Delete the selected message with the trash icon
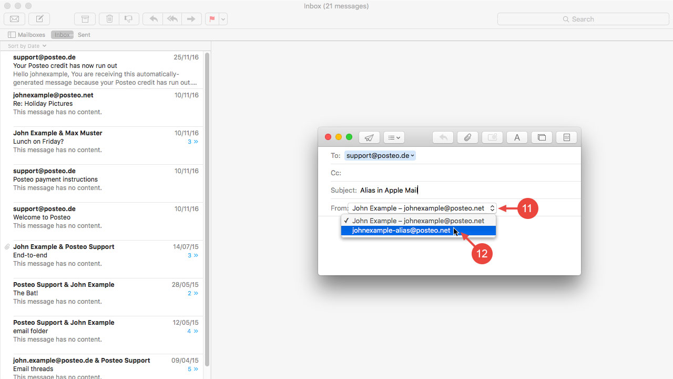The height and width of the screenshot is (379, 673). pyautogui.click(x=109, y=19)
